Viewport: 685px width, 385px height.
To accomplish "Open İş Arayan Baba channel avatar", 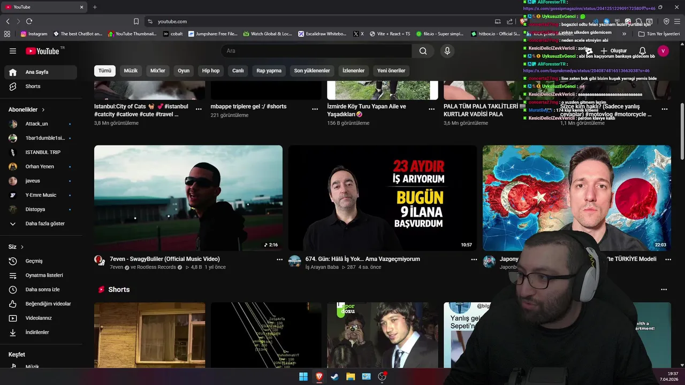I will [295, 261].
